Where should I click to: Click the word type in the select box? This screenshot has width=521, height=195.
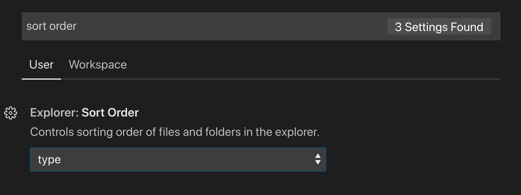(49, 160)
